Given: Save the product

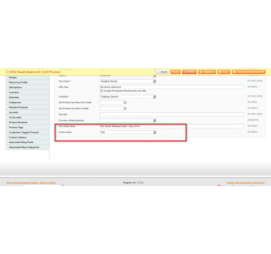Looking at the screenshot, I should click(224, 72).
